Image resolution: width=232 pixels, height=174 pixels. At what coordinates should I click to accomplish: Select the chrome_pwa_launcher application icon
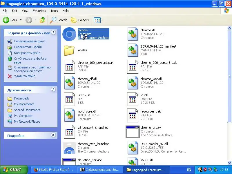click(69, 148)
